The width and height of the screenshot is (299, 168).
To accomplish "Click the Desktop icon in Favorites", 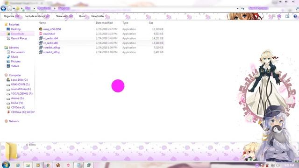I will (x=8, y=29).
